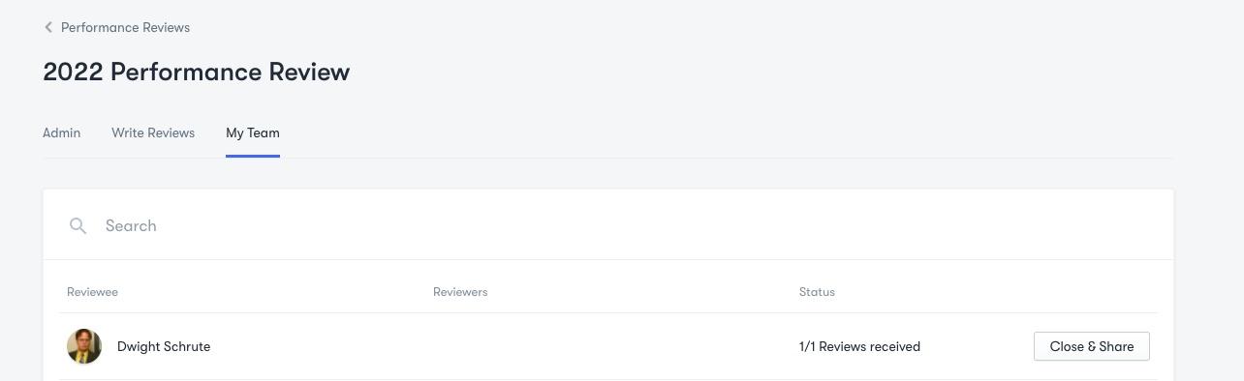Click the Share word on the row button
The image size is (1244, 381).
tap(1116, 346)
